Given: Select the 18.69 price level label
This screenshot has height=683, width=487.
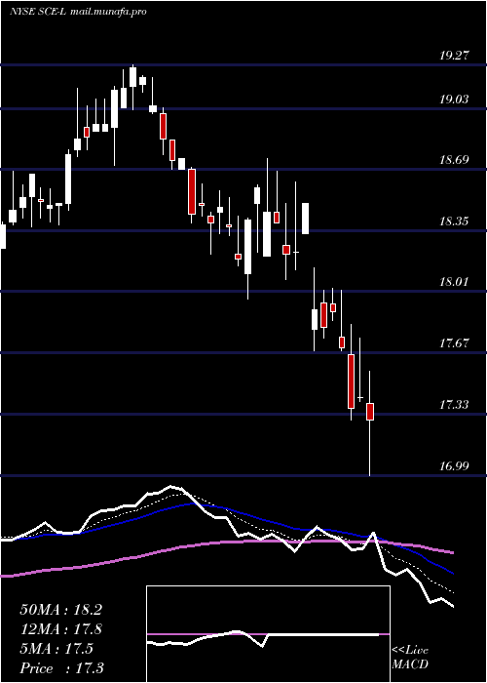Looking at the screenshot, I should (454, 159).
